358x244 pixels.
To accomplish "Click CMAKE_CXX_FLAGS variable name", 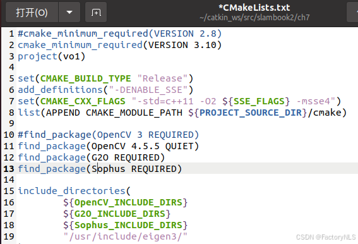I will tap(83, 101).
